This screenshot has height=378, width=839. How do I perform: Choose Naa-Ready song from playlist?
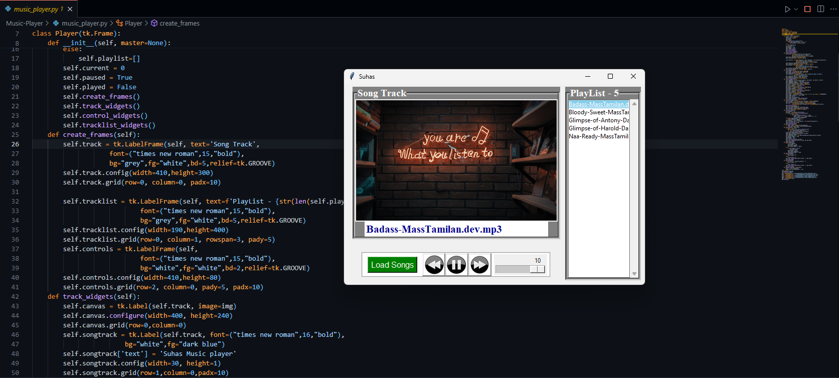click(598, 136)
